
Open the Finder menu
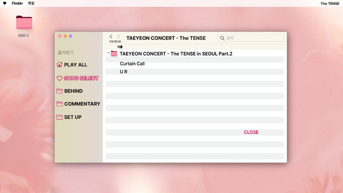click(x=17, y=4)
